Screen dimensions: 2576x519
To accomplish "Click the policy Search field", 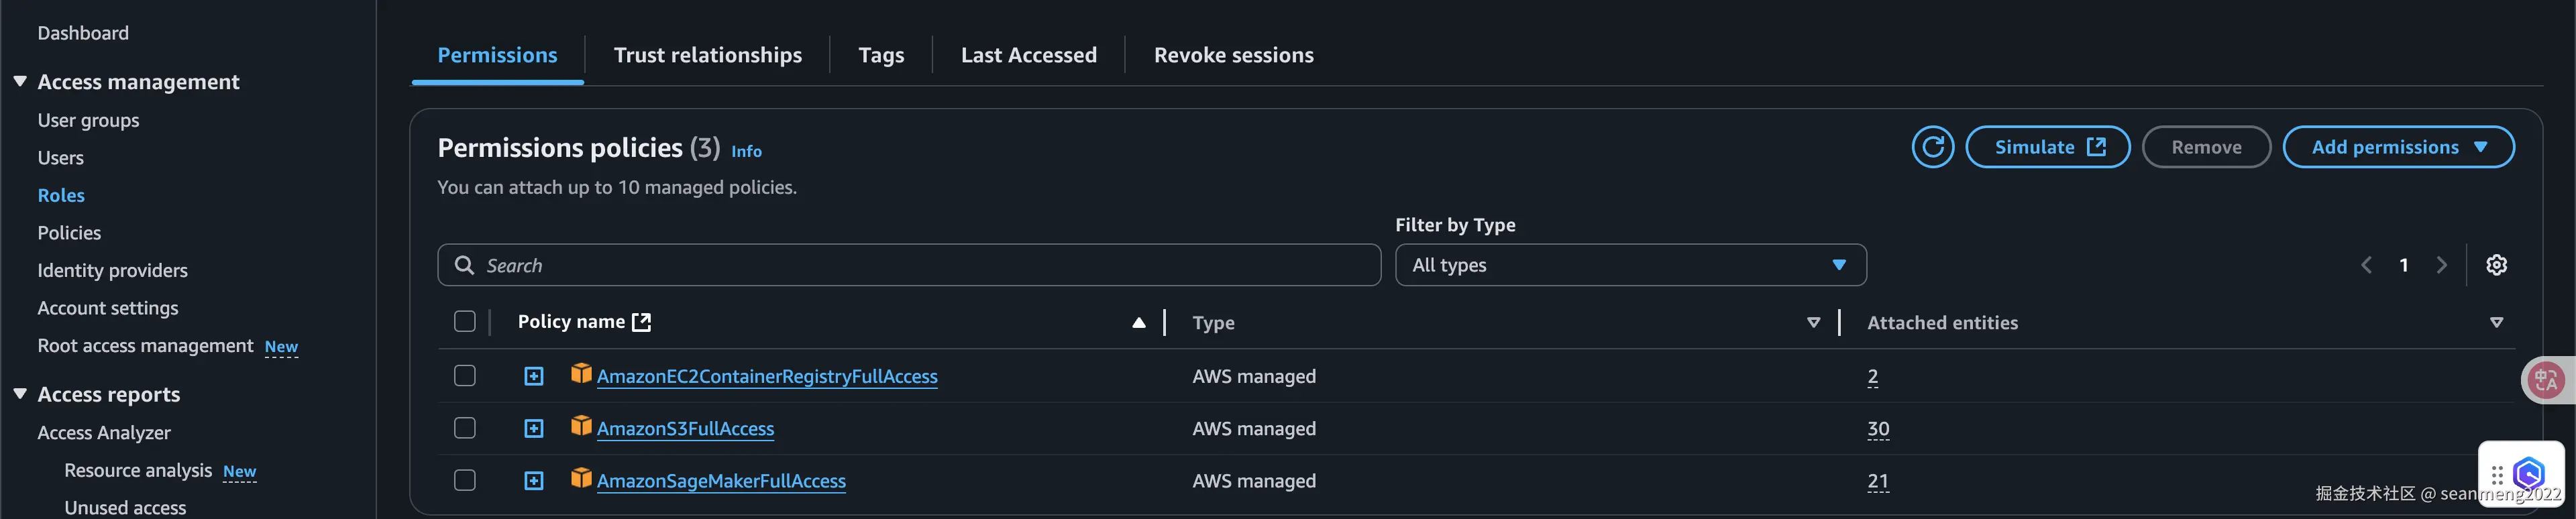I will point(909,265).
